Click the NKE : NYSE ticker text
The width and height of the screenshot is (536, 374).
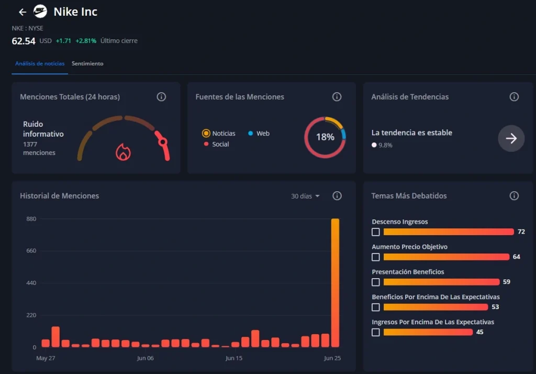[27, 28]
